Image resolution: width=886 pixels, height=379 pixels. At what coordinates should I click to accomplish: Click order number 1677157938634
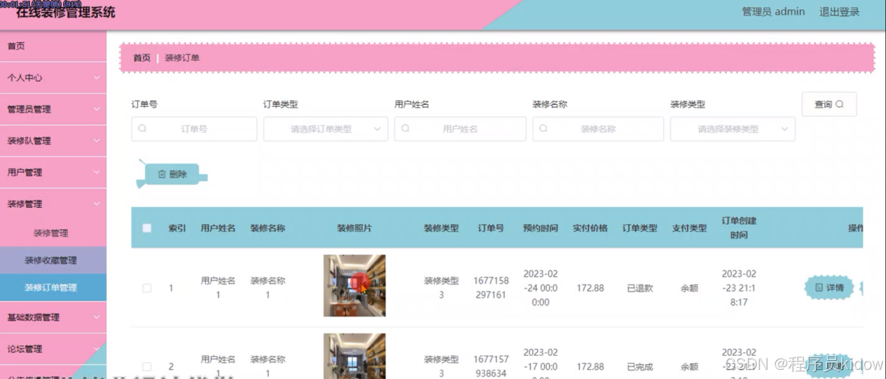[491, 366]
